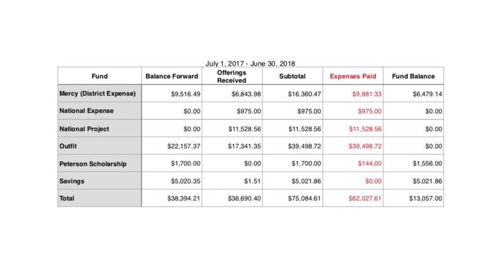Click the Balance Forward column header

171,76
